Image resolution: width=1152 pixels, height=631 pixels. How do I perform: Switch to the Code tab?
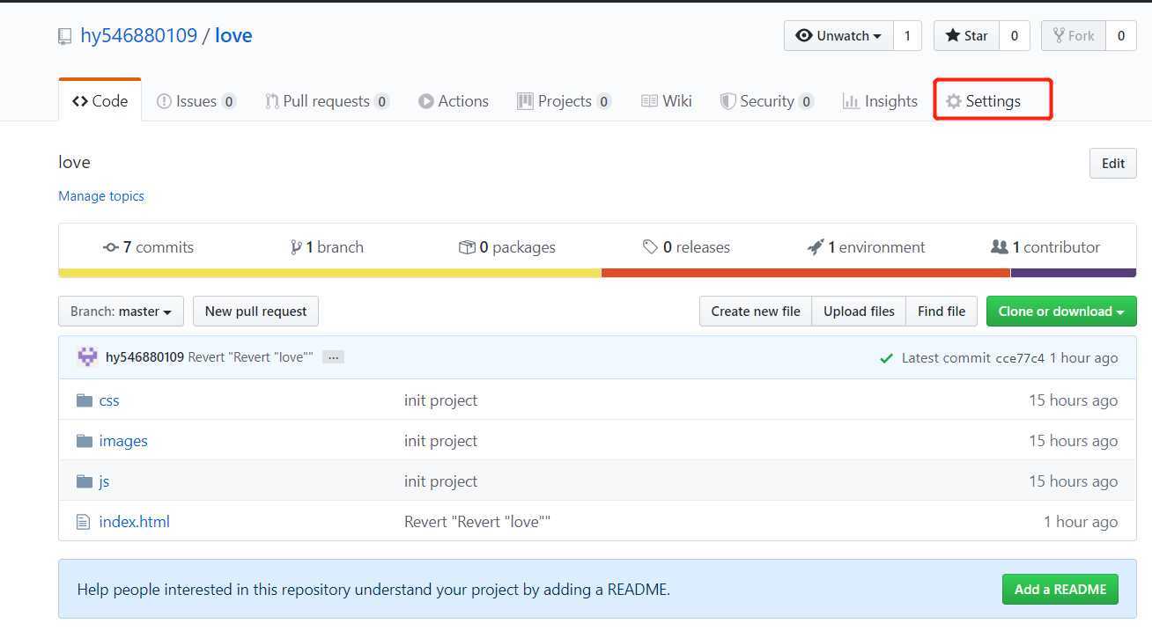(100, 101)
